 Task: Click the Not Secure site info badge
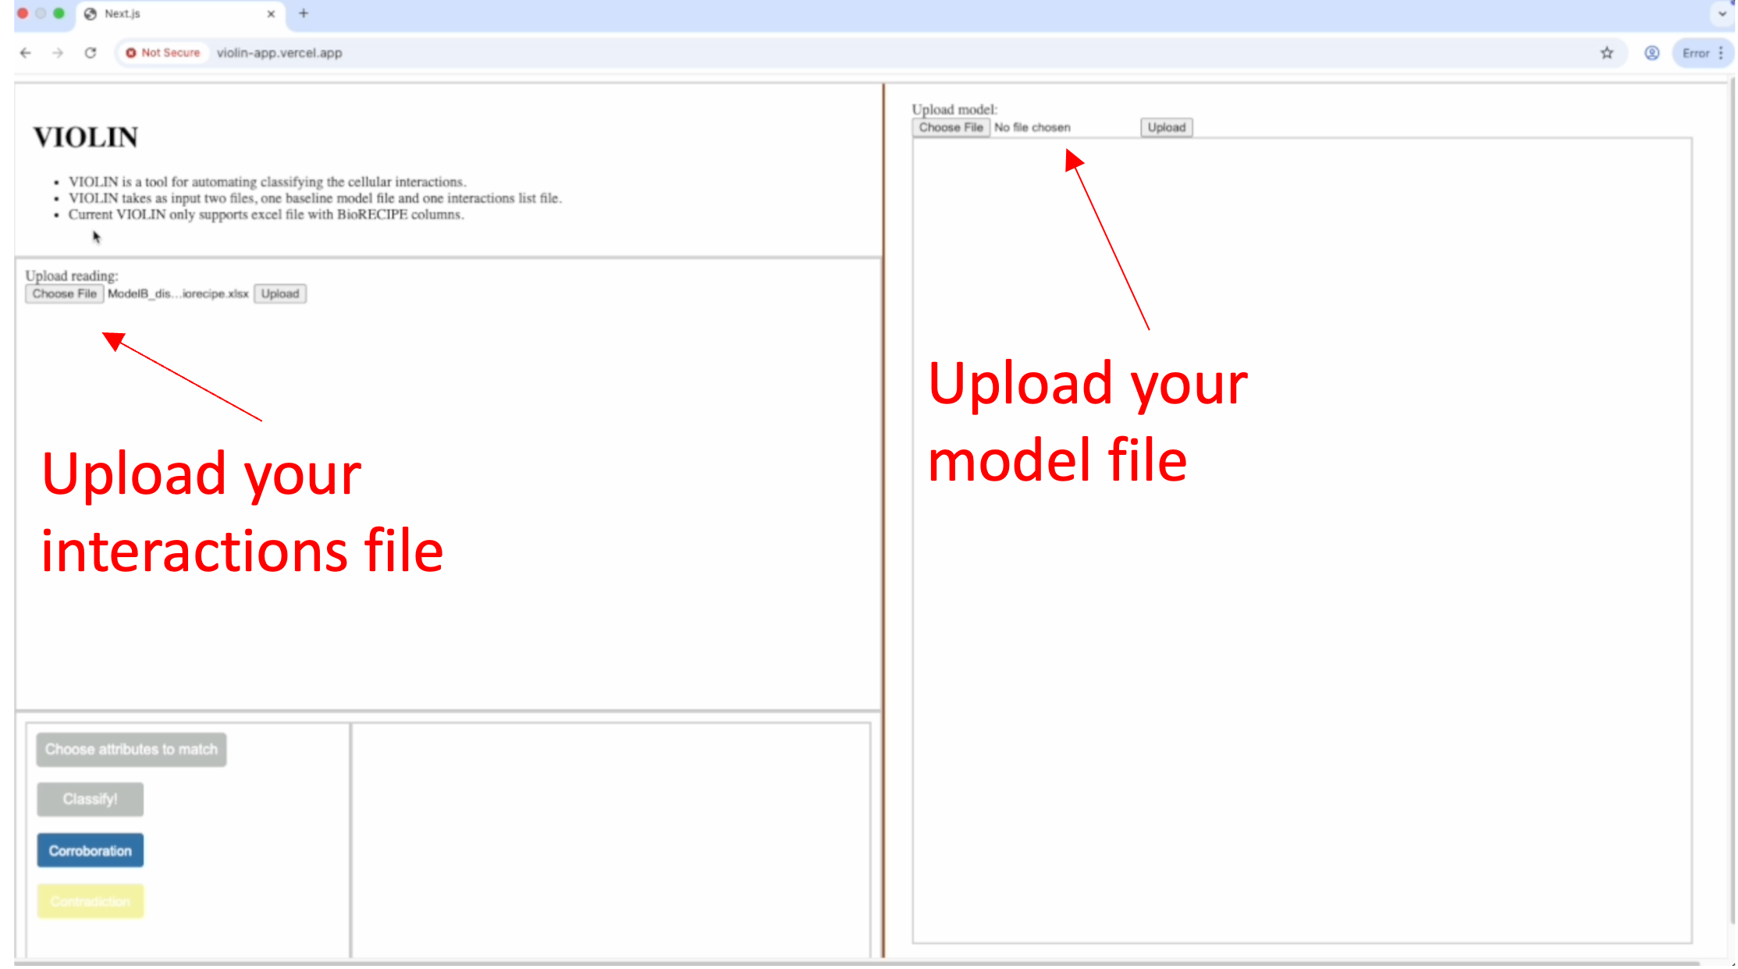(x=163, y=53)
